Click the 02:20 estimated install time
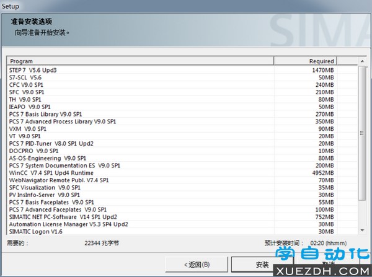This screenshot has height=277, width=372. tap(329, 243)
